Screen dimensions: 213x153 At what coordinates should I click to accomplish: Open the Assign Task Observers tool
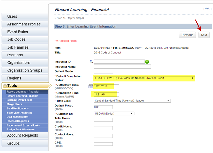click(21, 130)
